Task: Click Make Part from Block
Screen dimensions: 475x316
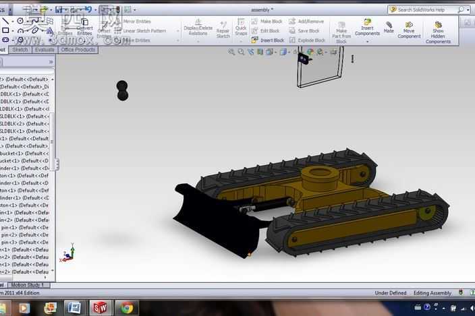Action: [x=341, y=32]
